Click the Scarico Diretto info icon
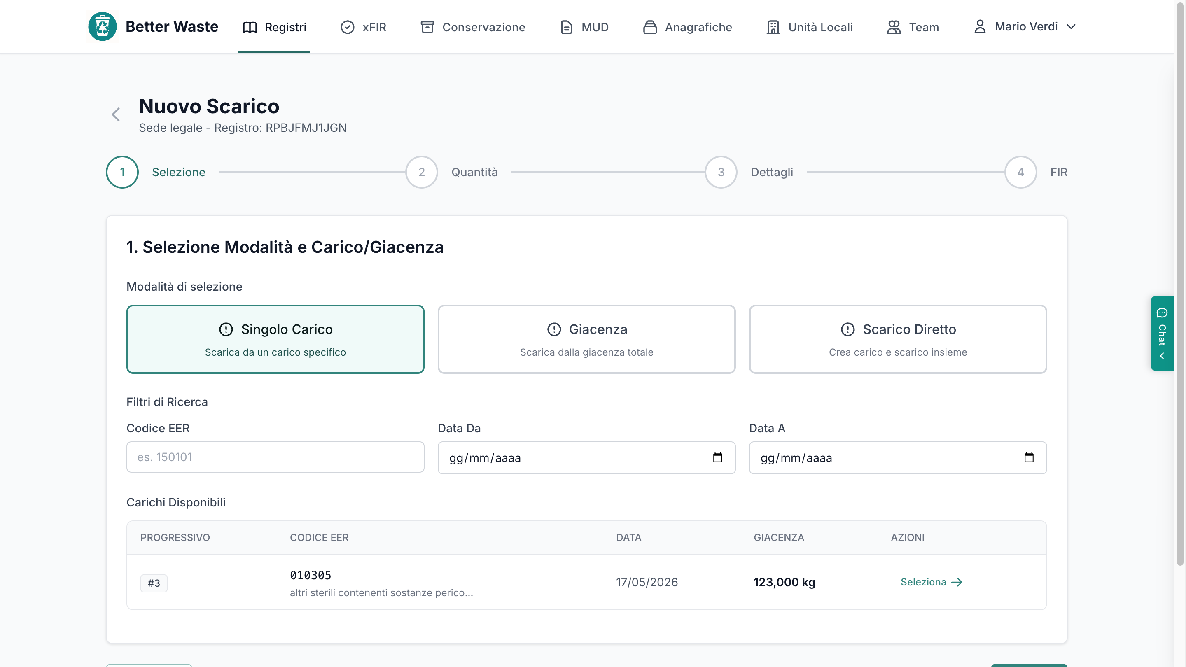This screenshot has width=1186, height=667. pos(847,329)
